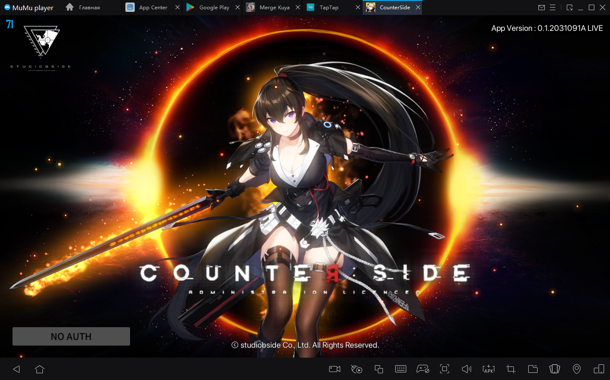
Task: Open the MuMu hamburger menu
Action: 552,8
